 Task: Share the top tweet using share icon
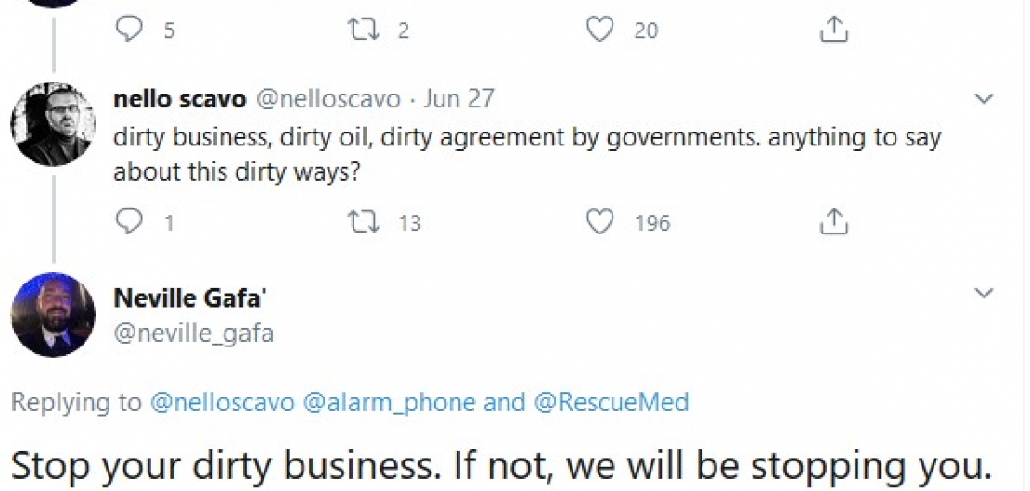point(834,29)
